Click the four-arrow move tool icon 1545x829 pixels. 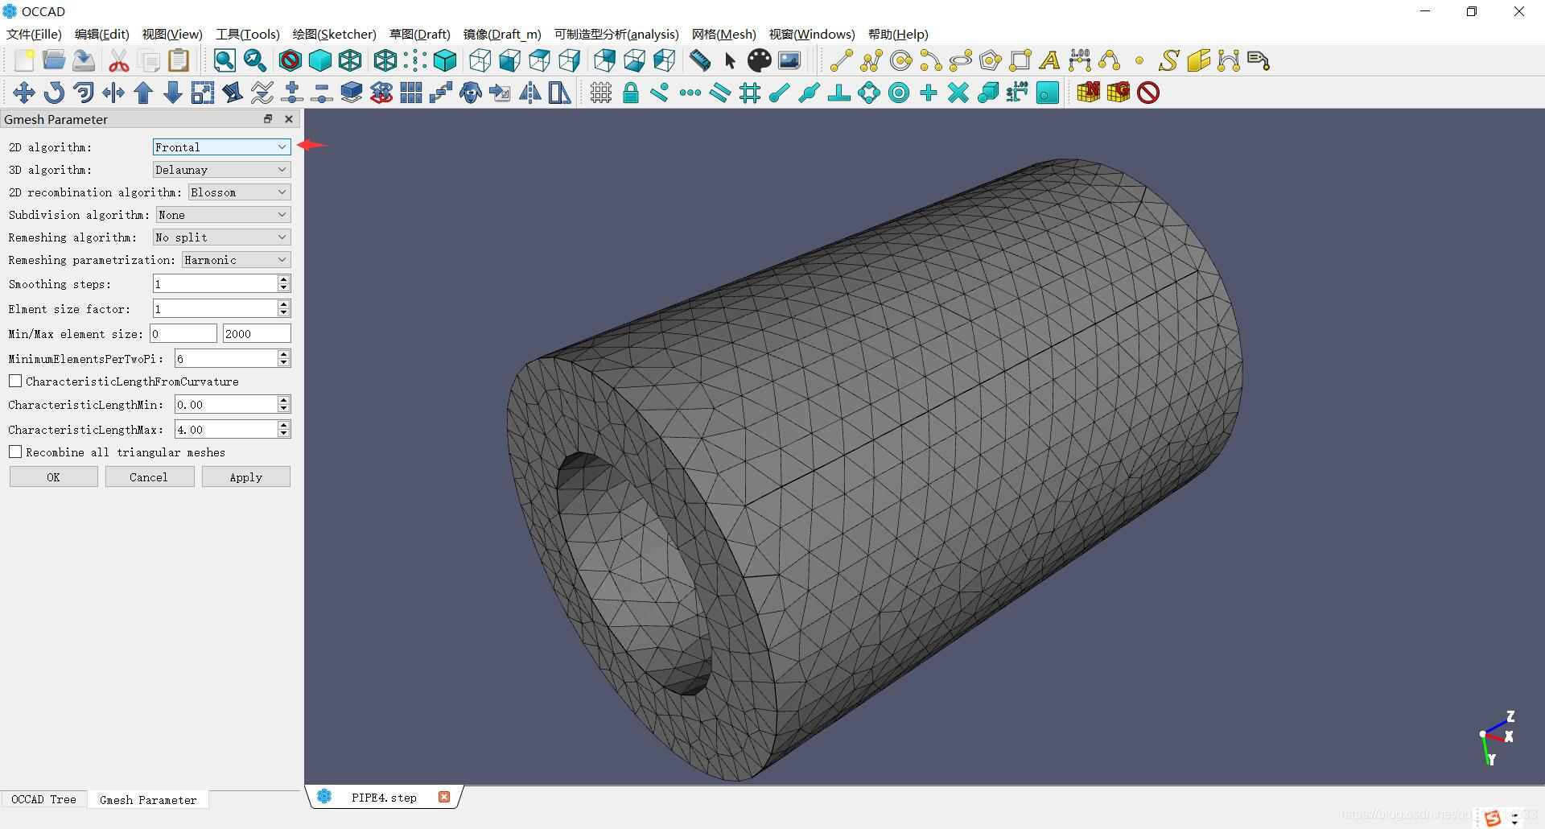point(23,93)
